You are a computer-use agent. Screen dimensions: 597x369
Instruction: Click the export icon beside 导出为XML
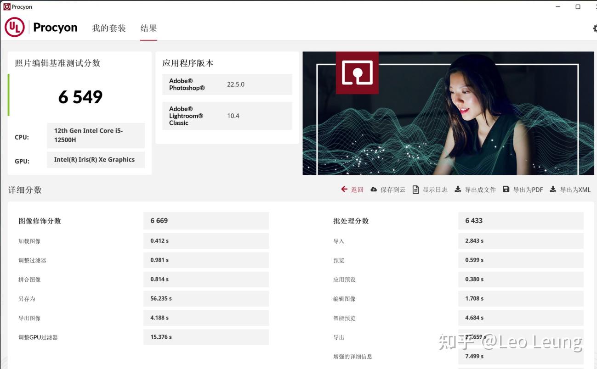pyautogui.click(x=552, y=189)
